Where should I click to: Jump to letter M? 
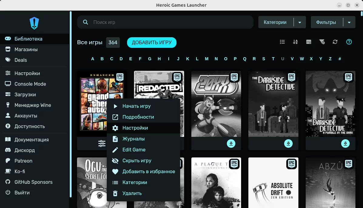(x=207, y=59)
